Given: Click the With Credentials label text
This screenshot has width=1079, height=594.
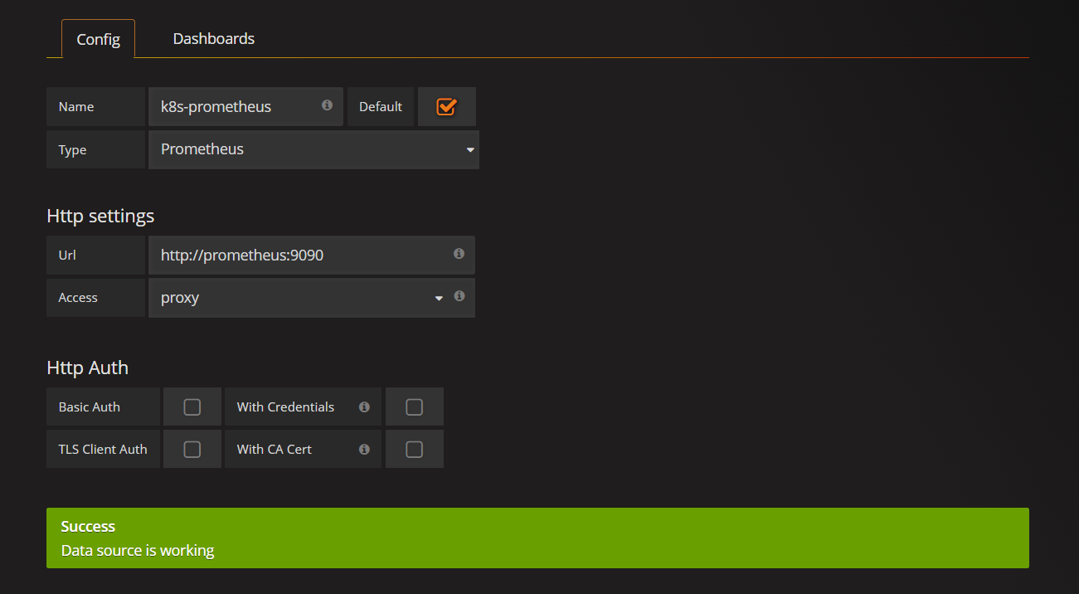Looking at the screenshot, I should 285,407.
